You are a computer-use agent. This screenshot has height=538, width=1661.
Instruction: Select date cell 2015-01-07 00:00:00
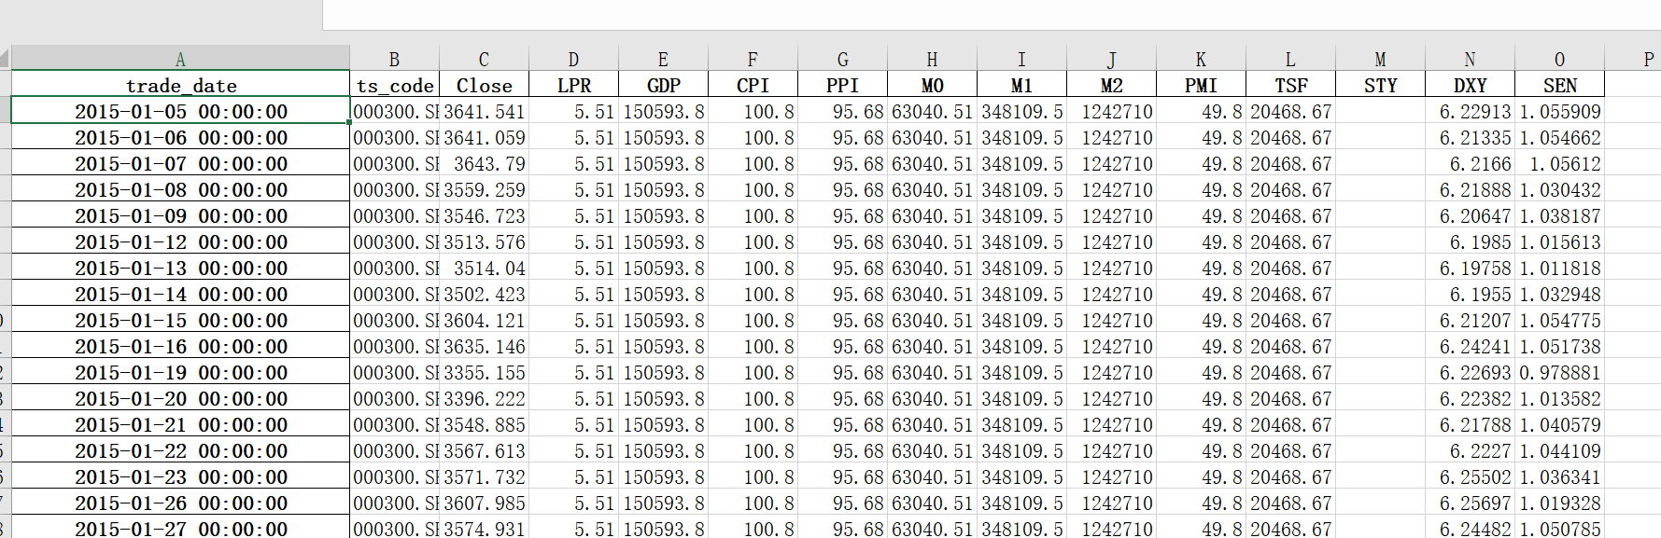click(x=180, y=163)
